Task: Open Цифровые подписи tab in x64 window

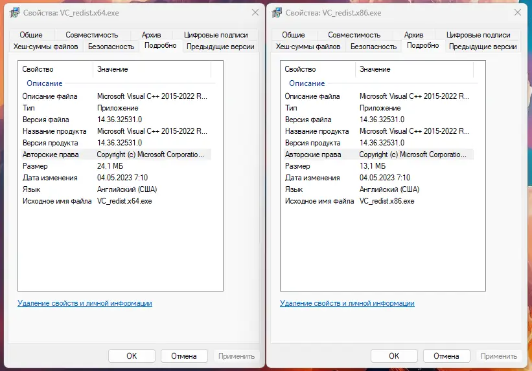Action: pyautogui.click(x=216, y=35)
